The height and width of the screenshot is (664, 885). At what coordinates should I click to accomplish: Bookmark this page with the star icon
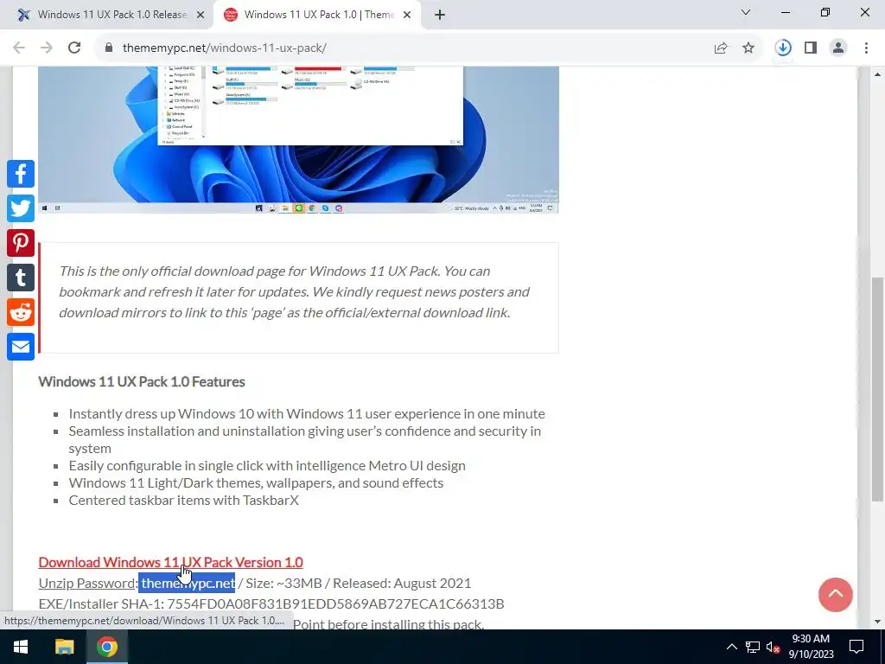coord(748,48)
